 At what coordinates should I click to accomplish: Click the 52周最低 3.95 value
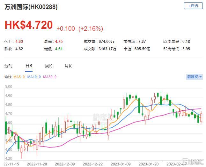[x=186, y=49]
